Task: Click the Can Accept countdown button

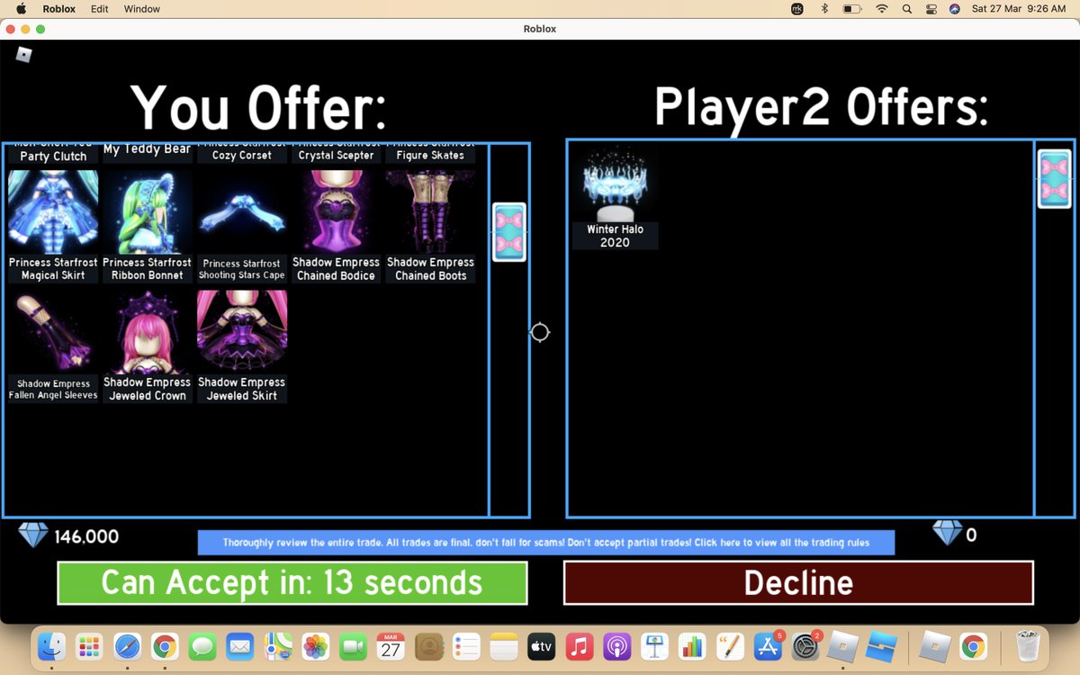Action: (x=292, y=583)
